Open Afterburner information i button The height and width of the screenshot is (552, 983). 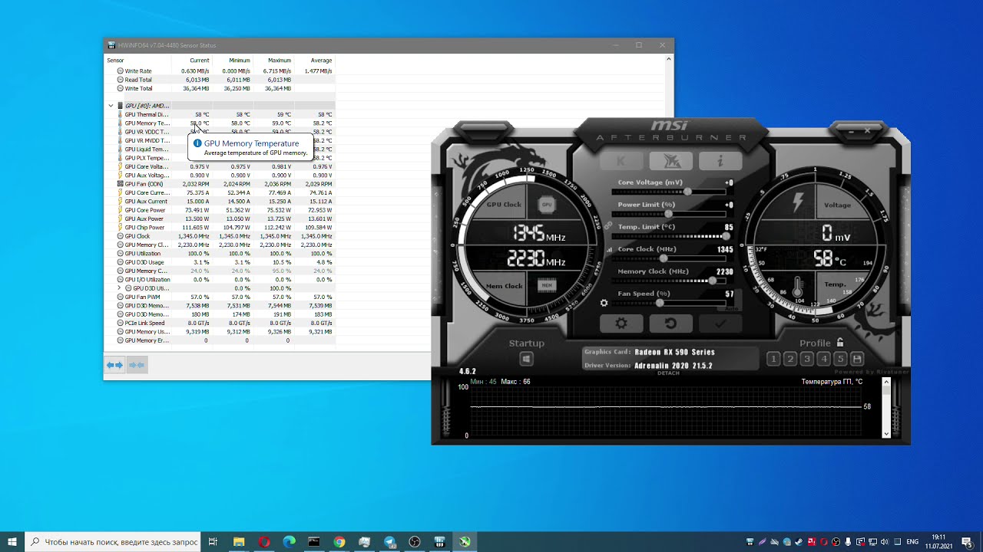coord(720,161)
